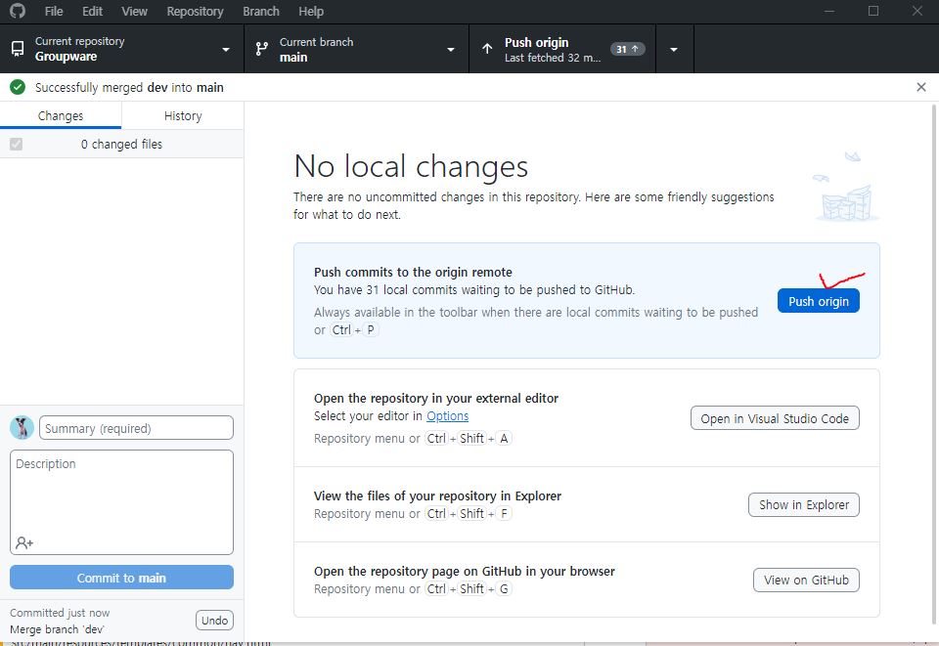Click the GitHub Desktop logo icon
This screenshot has height=646, width=939.
click(18, 11)
